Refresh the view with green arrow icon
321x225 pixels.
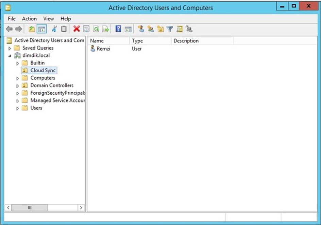[96, 29]
